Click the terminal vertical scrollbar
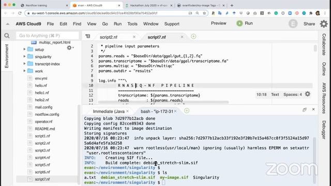Viewport: 331px width, 186px height. (314, 160)
